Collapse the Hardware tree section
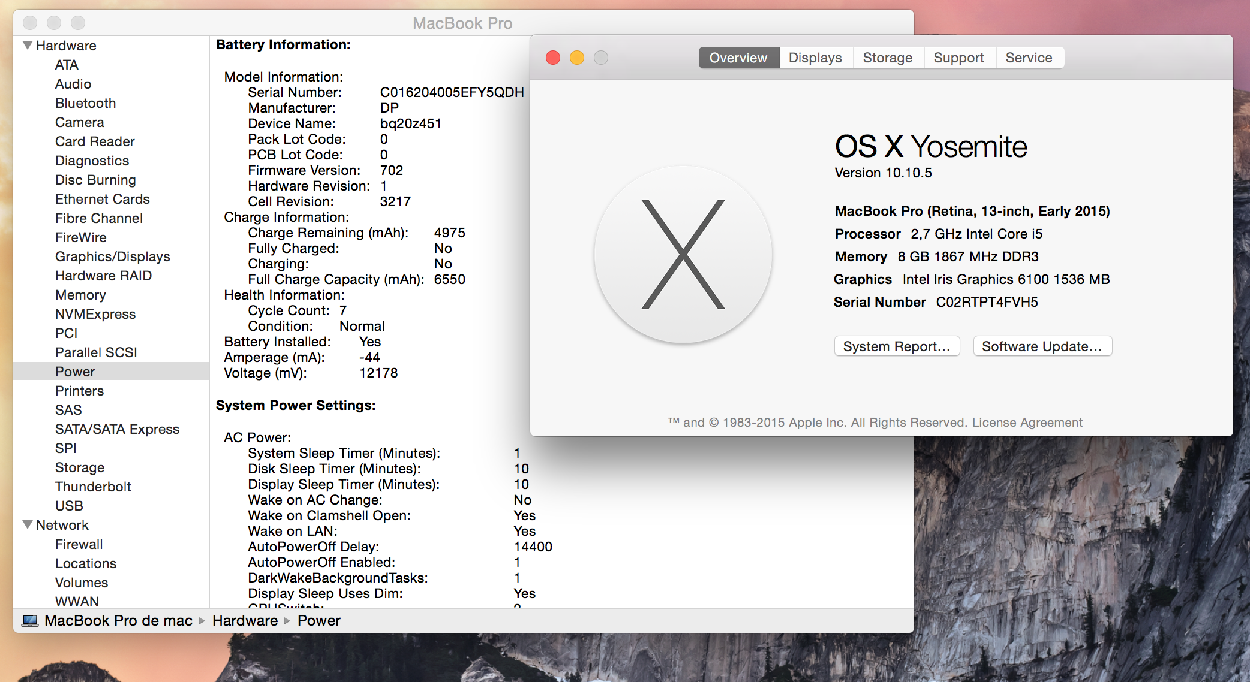The image size is (1250, 682). click(x=28, y=46)
